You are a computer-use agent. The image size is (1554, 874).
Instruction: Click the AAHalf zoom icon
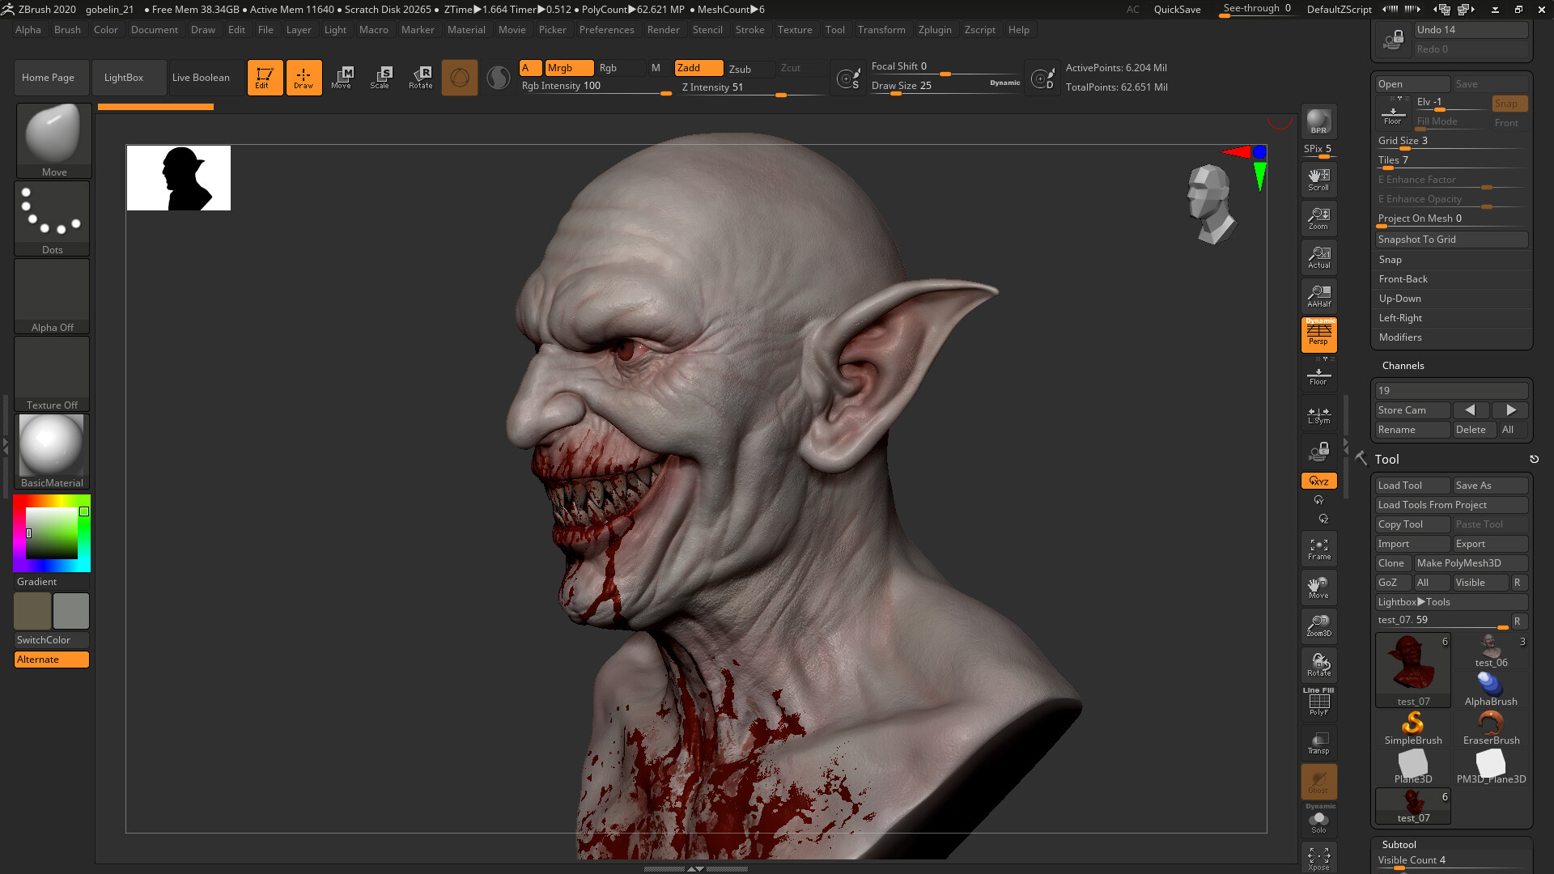click(x=1318, y=296)
